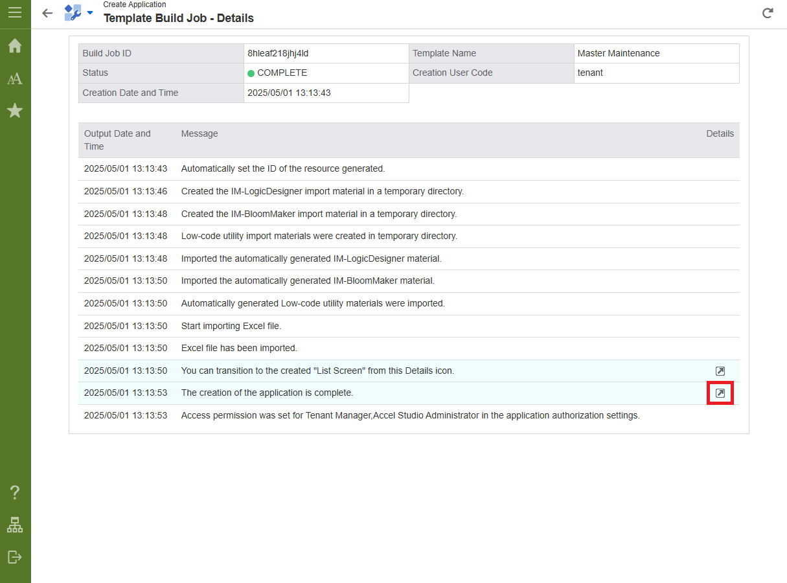The height and width of the screenshot is (583, 787).
Task: Select the 'Access permission was set for Tenant Manager' message
Action: (x=411, y=415)
